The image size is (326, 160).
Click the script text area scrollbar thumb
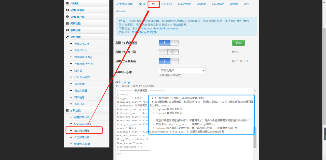[x=255, y=137]
